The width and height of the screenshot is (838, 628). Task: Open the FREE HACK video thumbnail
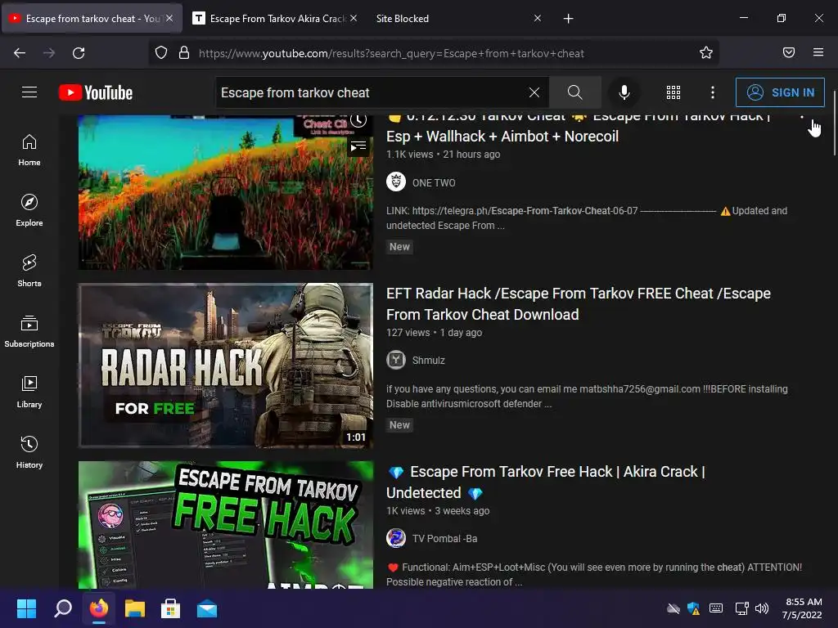pyautogui.click(x=226, y=525)
